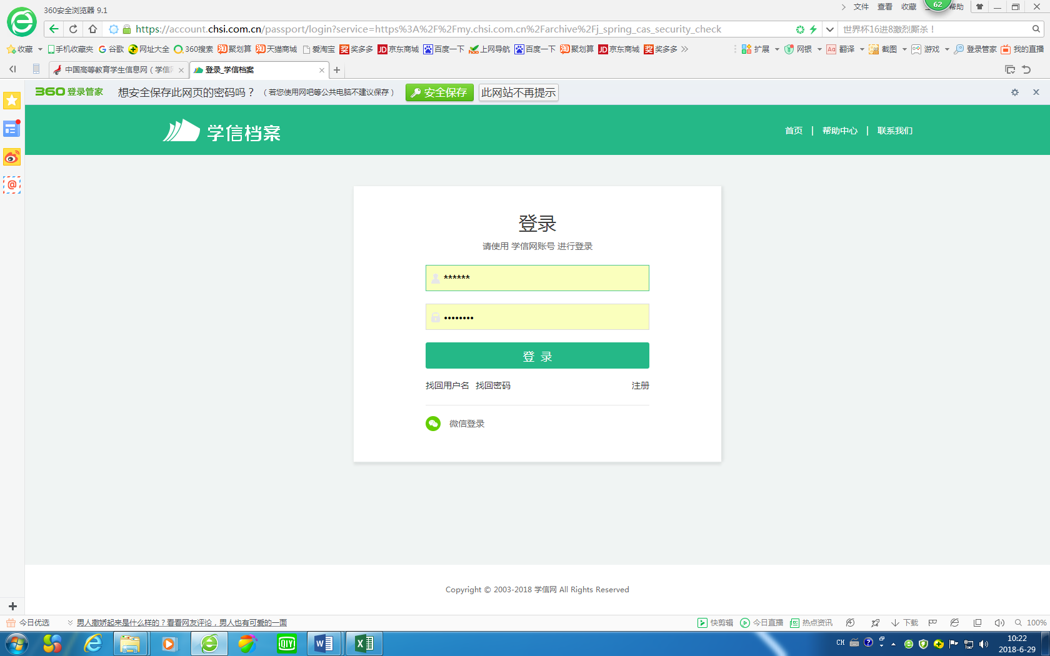Click the browser back arrow button
The image size is (1050, 656).
point(54,29)
